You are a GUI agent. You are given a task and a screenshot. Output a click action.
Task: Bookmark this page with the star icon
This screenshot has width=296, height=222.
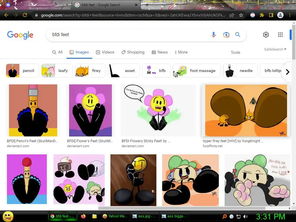click(241, 15)
